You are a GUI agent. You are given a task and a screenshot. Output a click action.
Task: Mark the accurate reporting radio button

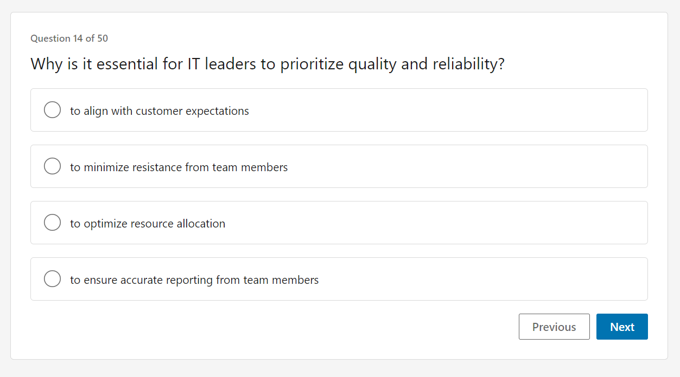[52, 279]
